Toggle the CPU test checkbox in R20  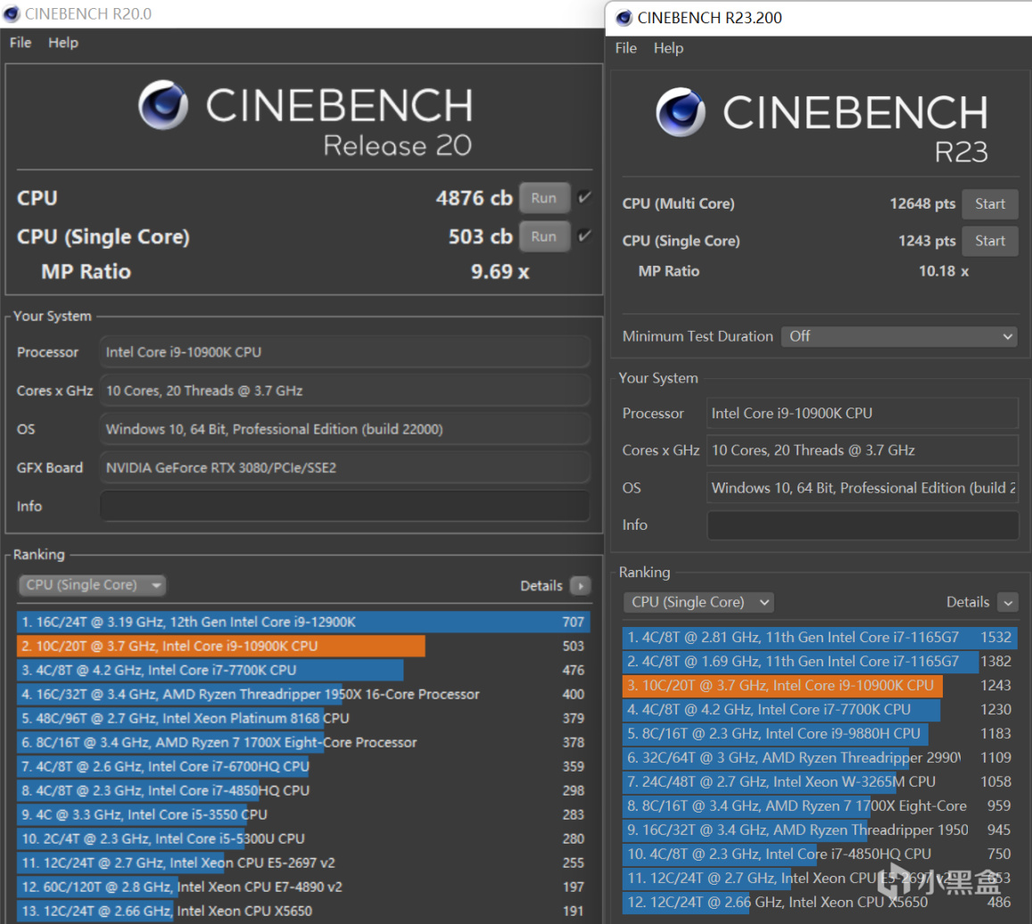click(x=584, y=198)
